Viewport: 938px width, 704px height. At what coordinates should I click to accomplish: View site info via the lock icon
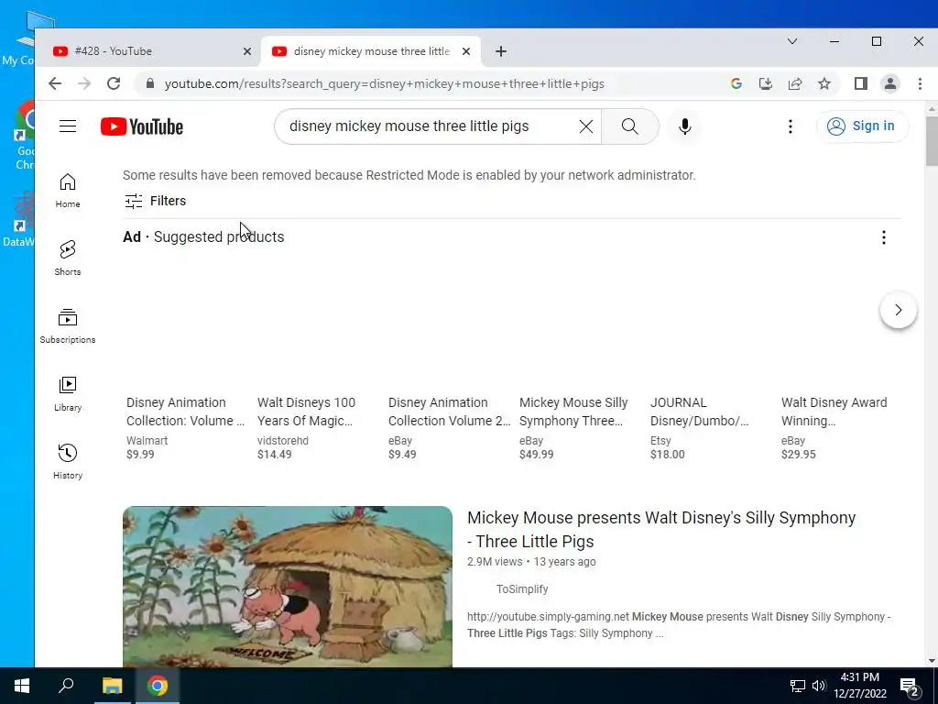(x=150, y=83)
